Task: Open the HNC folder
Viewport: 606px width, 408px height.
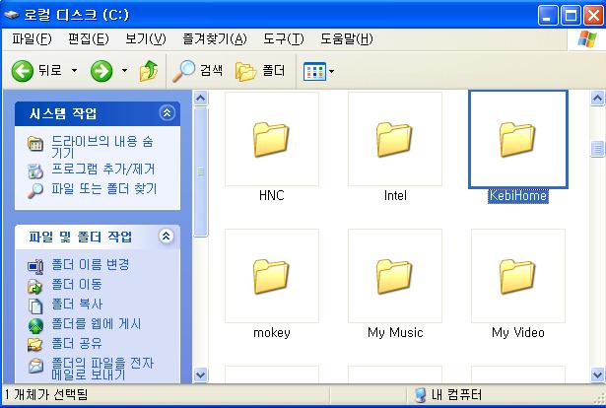Action: click(271, 140)
